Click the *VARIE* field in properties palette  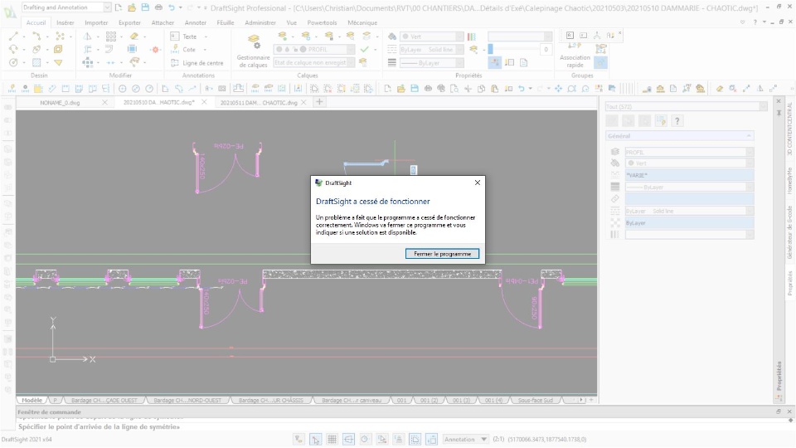point(689,175)
